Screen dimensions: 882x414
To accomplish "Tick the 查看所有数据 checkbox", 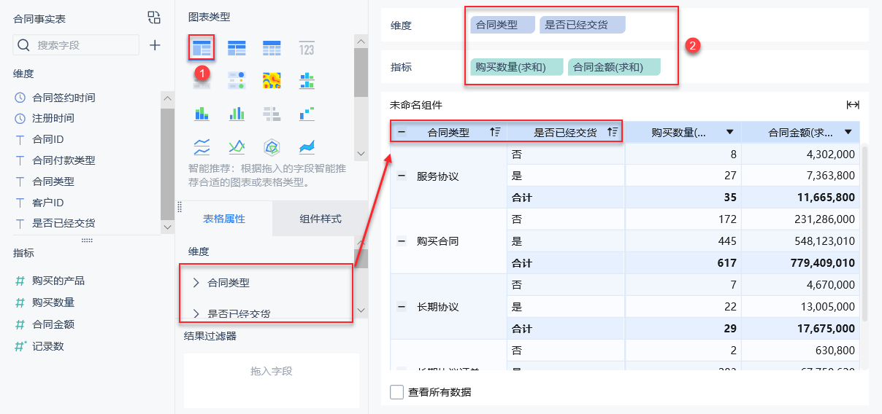I will pos(396,392).
